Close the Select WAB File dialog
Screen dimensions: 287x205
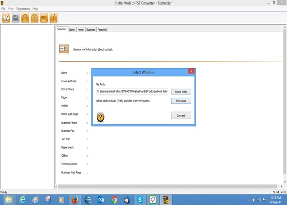[191, 71]
